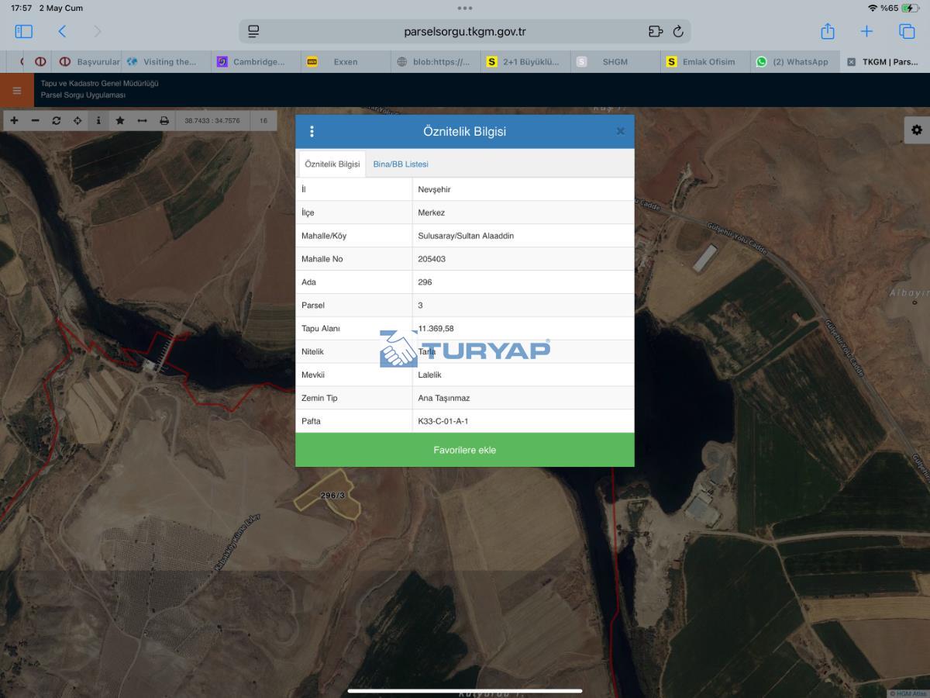The height and width of the screenshot is (698, 930).
Task: Close the Öznitelik Bilgisi dialog
Action: click(620, 132)
